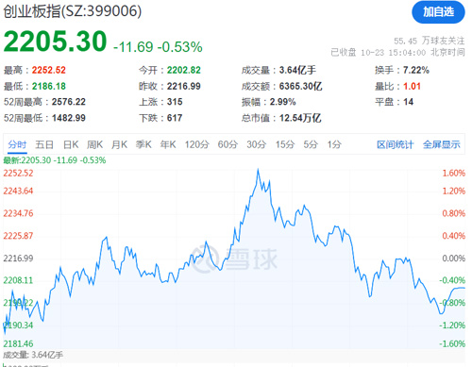Click the 昨收 value 2216.99 in stats
472x367 pixels.
coord(184,86)
